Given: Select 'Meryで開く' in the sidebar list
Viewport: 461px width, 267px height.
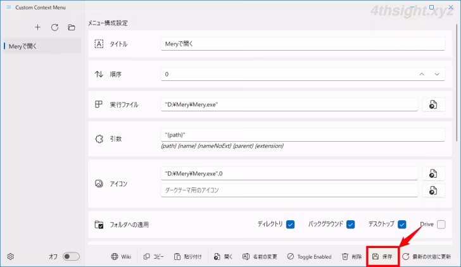Looking at the screenshot, I should (42, 46).
